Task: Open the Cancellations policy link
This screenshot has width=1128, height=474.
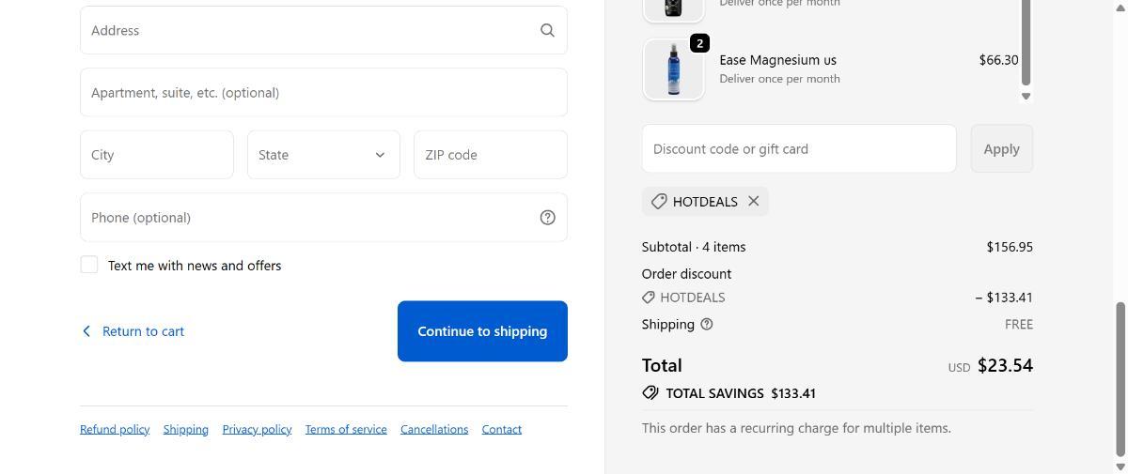Action: (x=434, y=430)
